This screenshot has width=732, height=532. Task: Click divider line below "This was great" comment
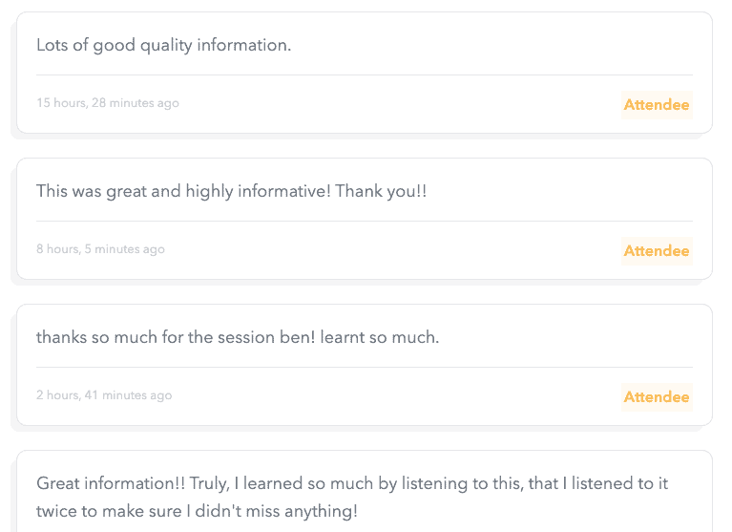(365, 221)
